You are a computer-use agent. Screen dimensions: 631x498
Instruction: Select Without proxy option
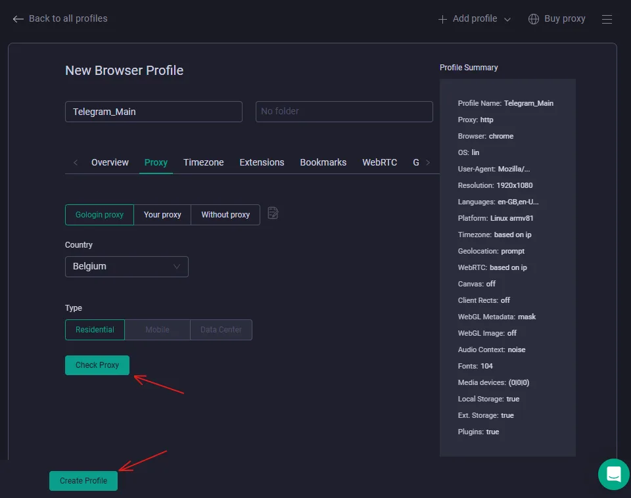[x=225, y=215]
